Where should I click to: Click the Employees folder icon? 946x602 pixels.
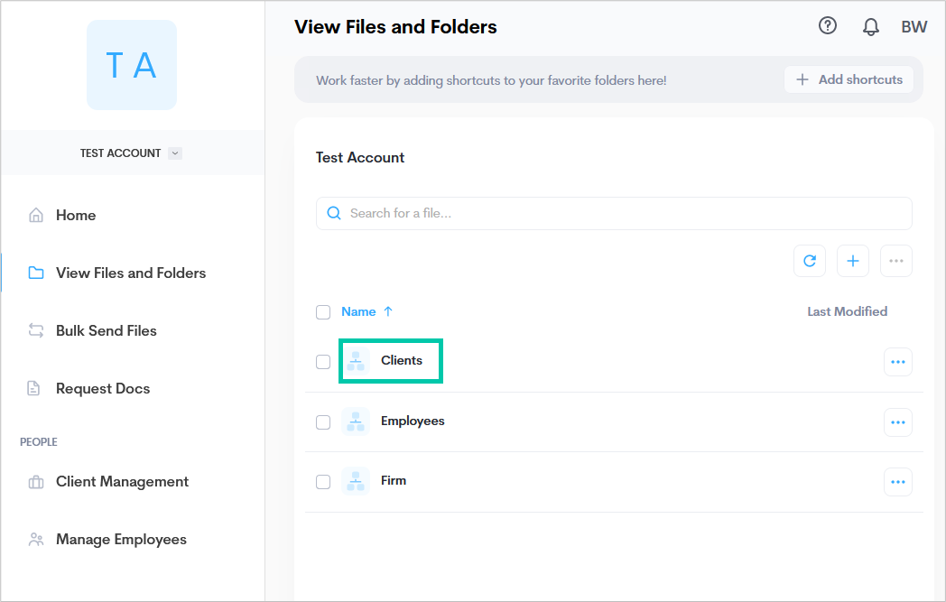pyautogui.click(x=356, y=421)
